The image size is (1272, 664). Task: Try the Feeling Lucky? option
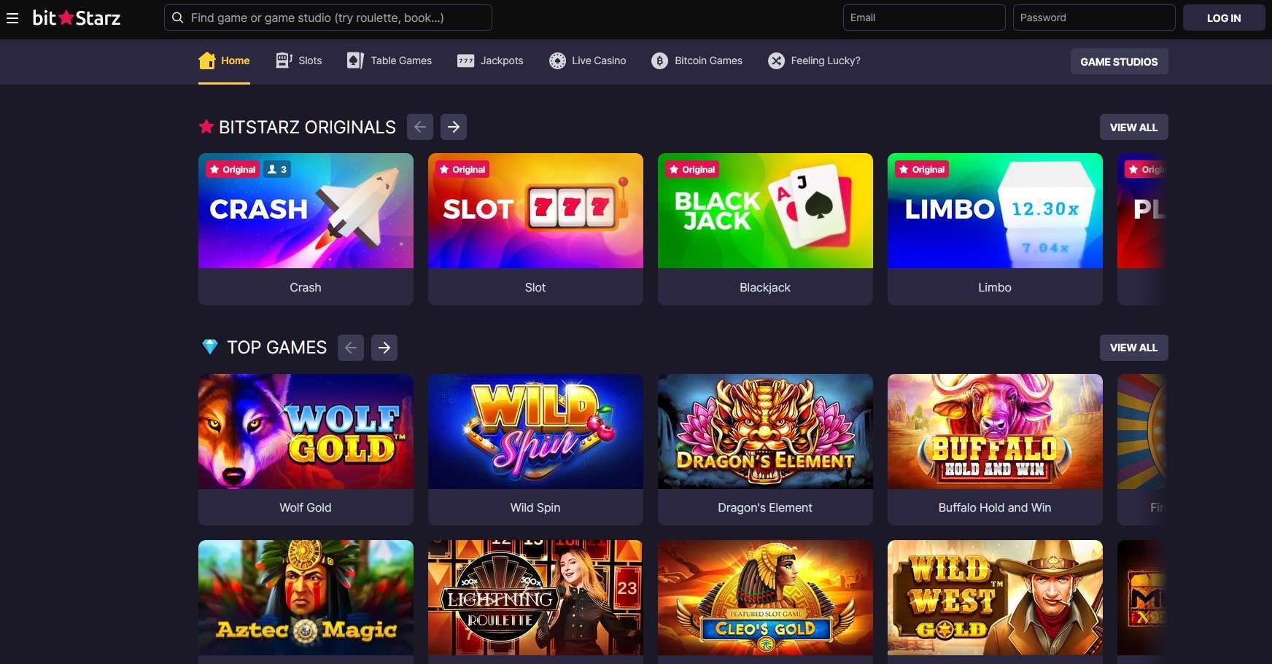[814, 60]
